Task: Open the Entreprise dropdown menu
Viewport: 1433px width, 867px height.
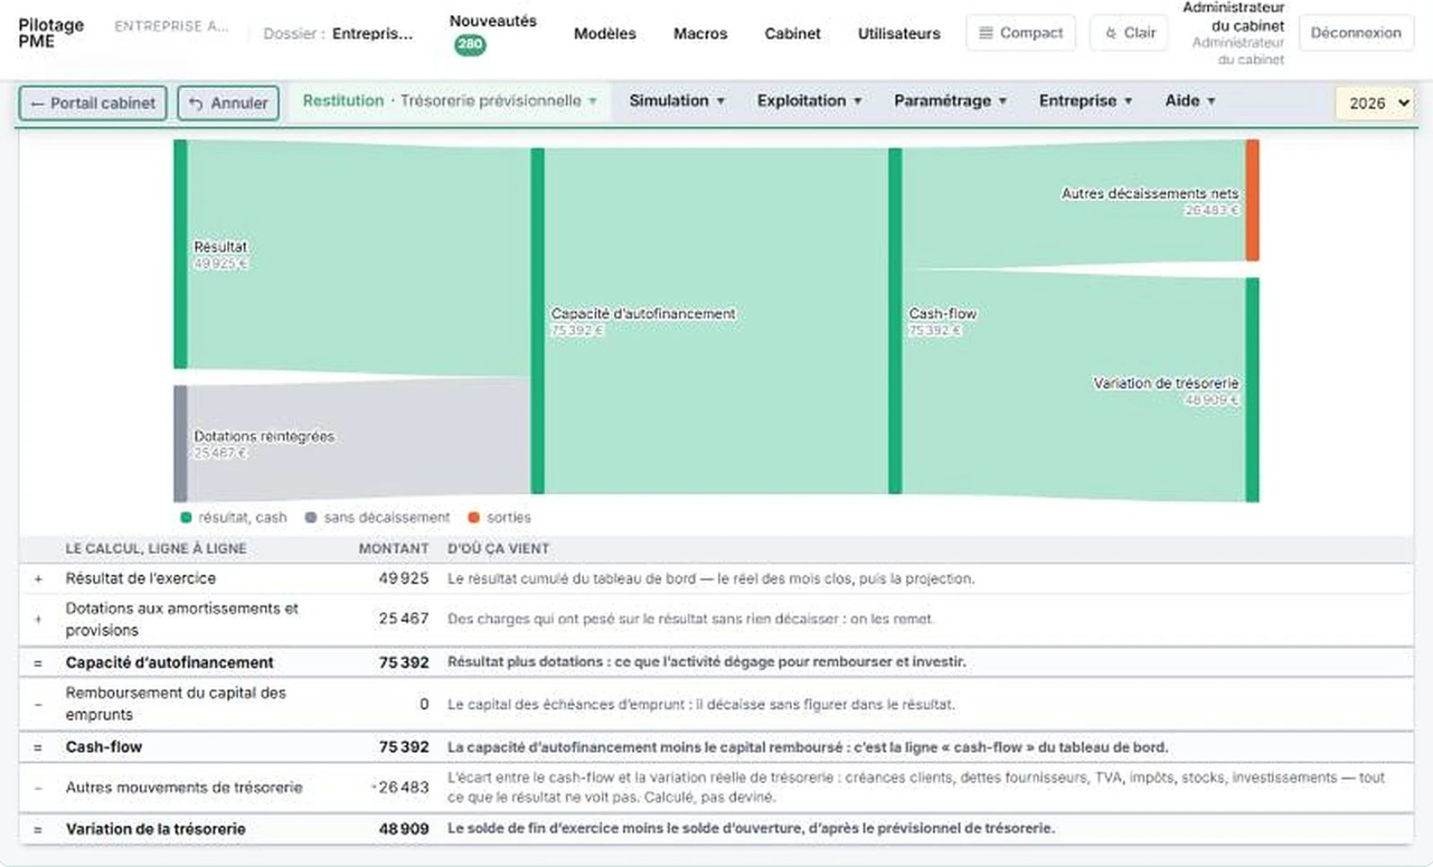Action: 1085,101
